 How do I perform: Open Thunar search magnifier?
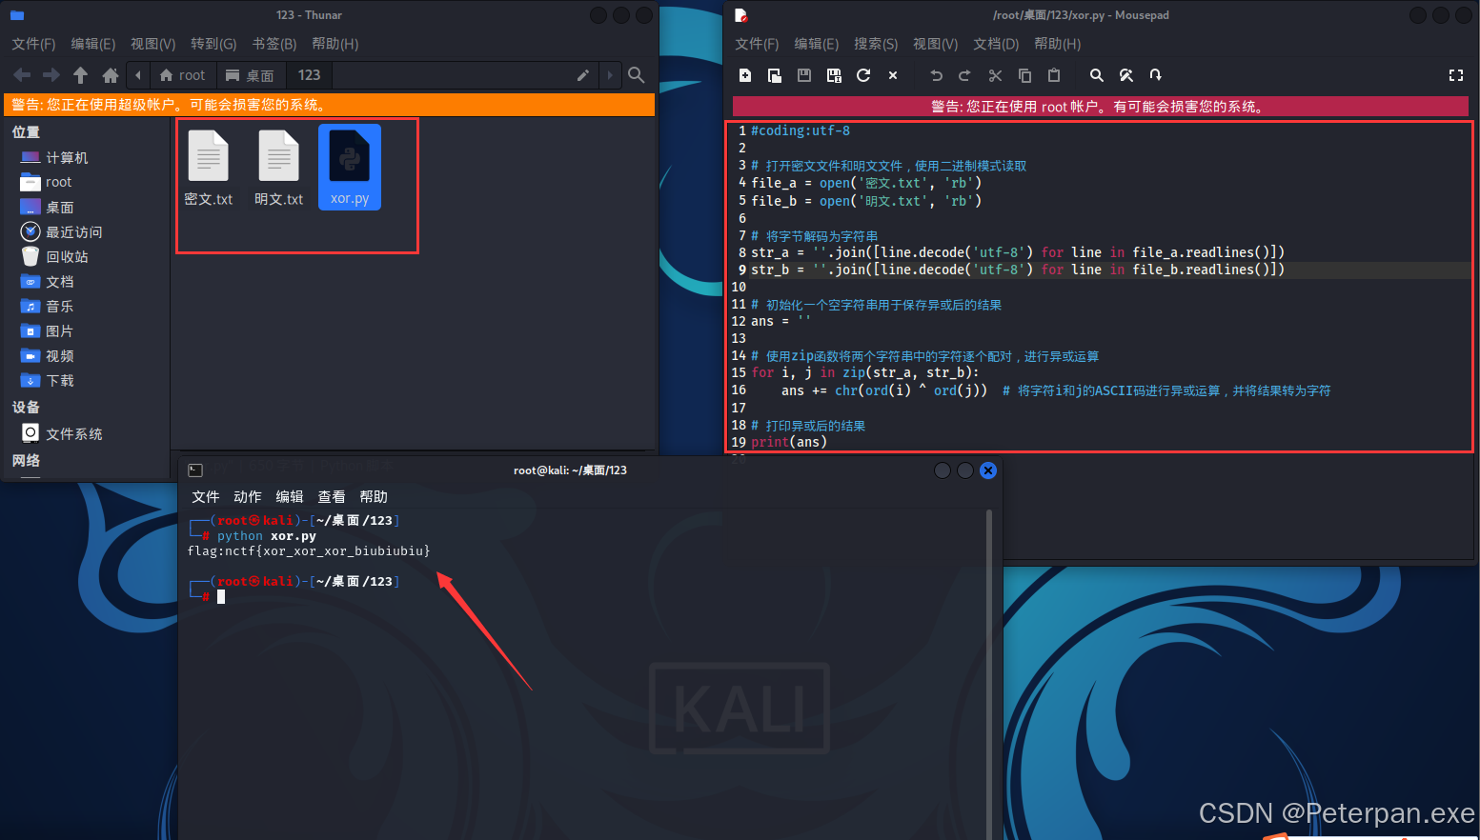pos(637,75)
